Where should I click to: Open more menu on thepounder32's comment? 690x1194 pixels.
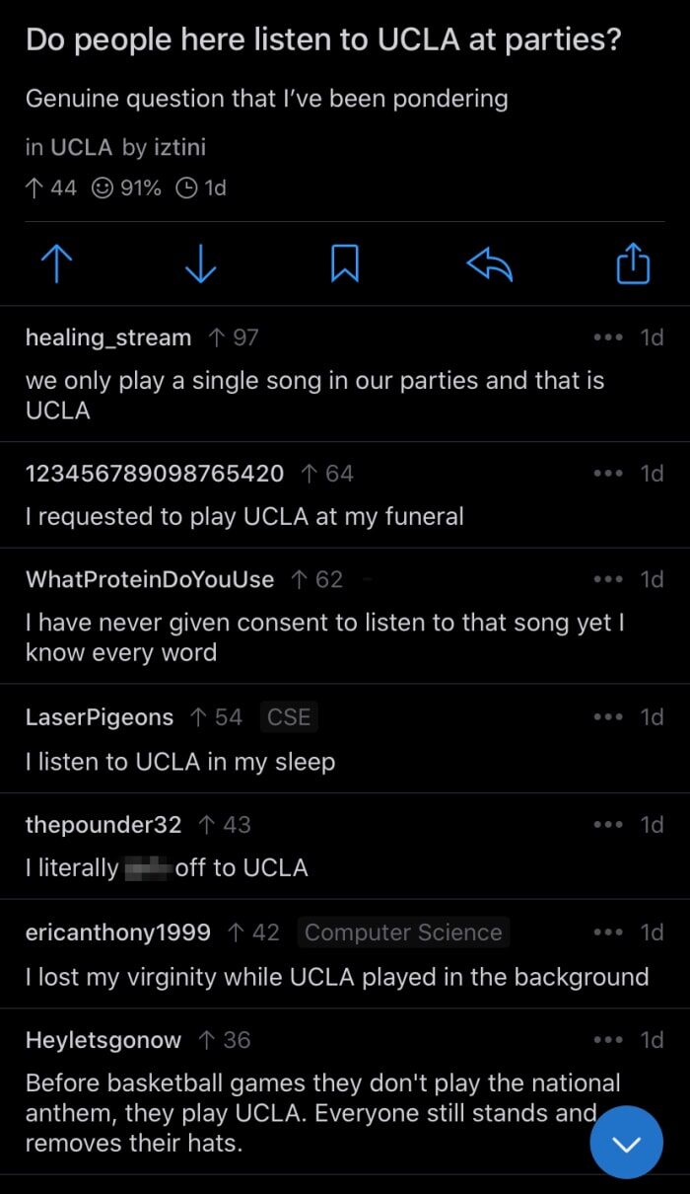608,825
